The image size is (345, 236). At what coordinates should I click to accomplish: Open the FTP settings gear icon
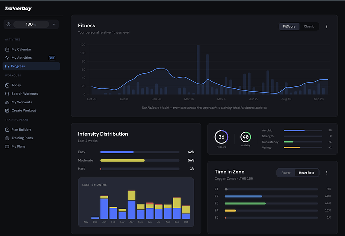pyautogui.click(x=8, y=24)
